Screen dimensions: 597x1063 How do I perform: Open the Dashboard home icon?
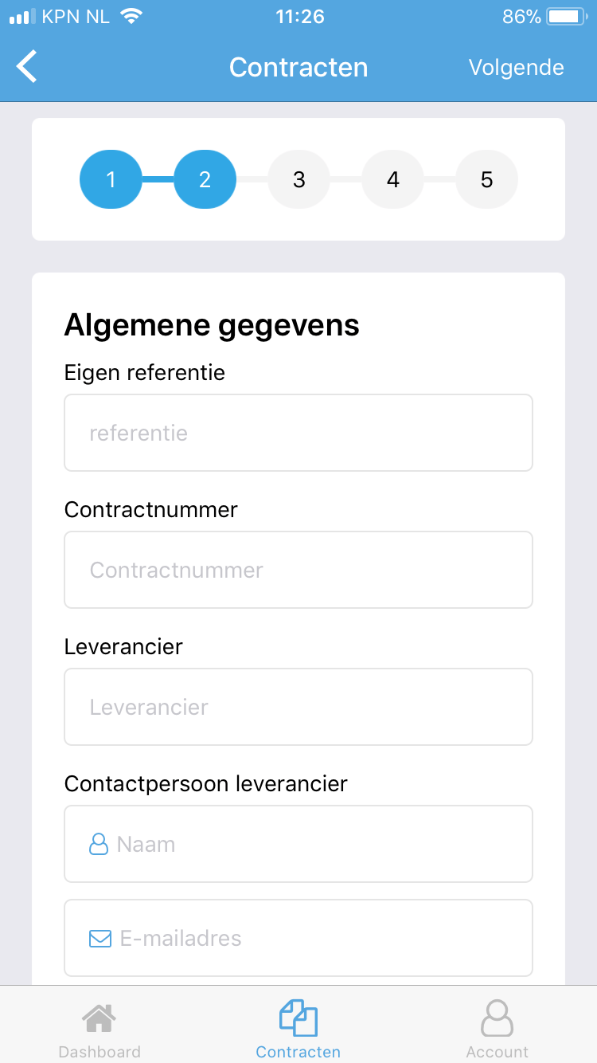(x=99, y=1018)
